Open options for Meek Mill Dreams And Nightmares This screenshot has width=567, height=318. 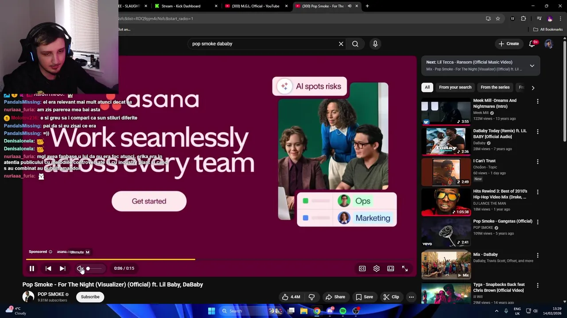[x=538, y=102]
